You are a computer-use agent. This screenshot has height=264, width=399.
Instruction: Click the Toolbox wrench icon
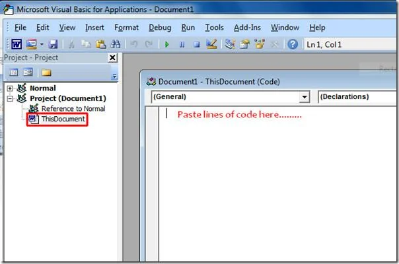pyautogui.click(x=274, y=44)
